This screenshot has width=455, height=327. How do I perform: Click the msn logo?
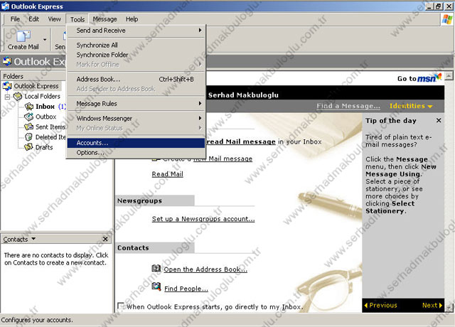pos(429,77)
